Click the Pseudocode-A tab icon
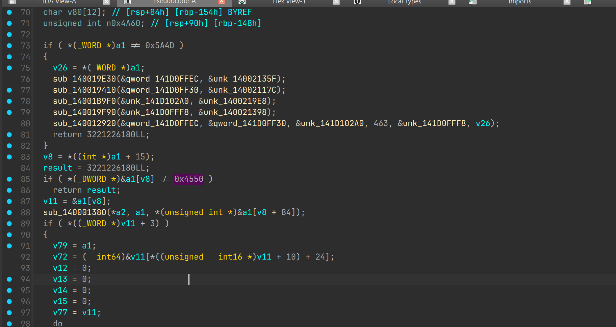Image resolution: width=616 pixels, height=327 pixels. click(x=127, y=2)
